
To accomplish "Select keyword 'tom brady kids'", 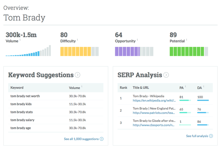I will 21,104.
